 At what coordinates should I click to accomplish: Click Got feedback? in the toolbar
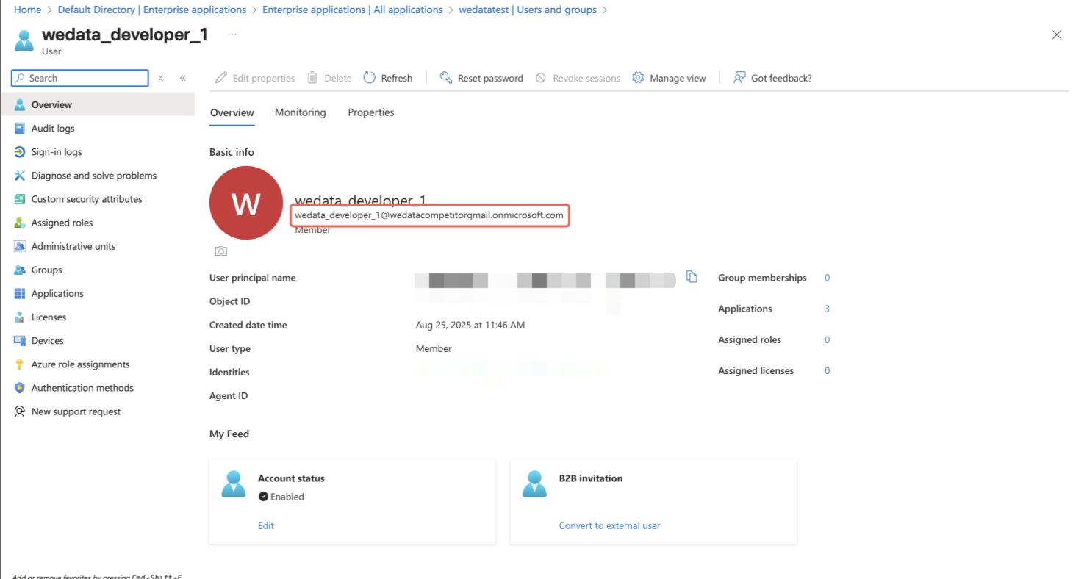click(772, 78)
